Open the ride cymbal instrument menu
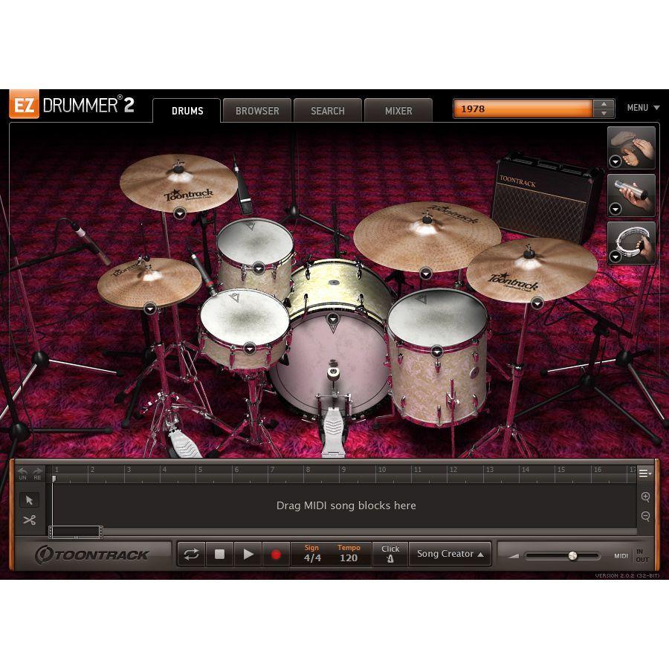Viewport: 669px width, 669px height. tap(425, 273)
